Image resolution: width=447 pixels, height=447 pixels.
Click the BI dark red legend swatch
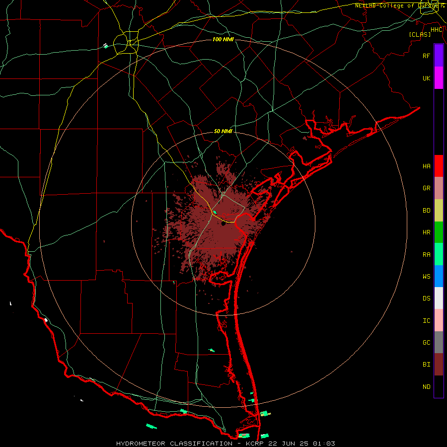(x=439, y=365)
